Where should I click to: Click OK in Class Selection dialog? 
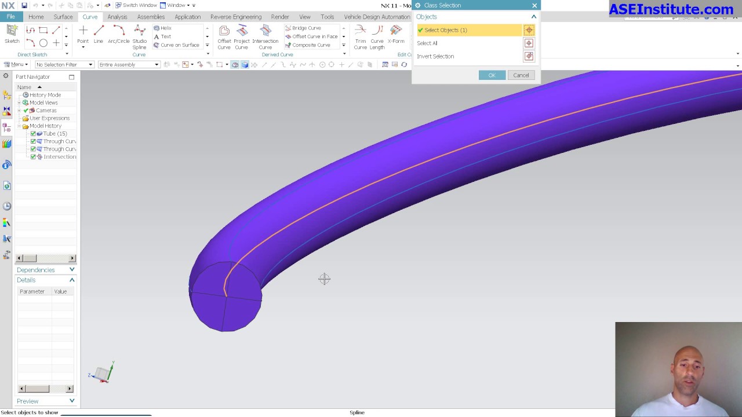point(492,75)
